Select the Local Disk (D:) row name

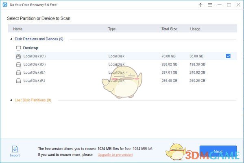pos(35,64)
